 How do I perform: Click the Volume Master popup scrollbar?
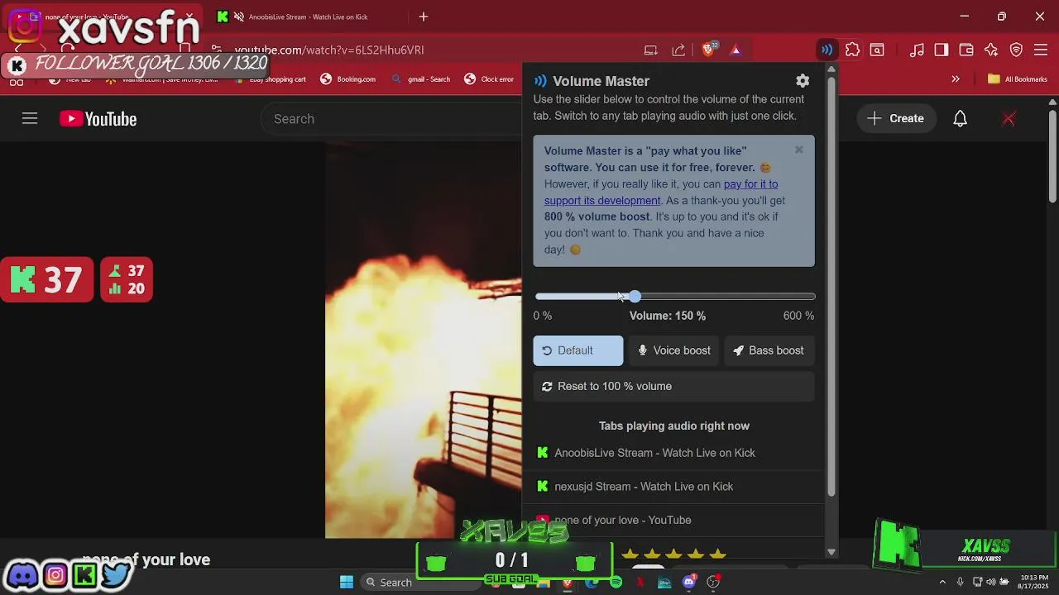point(831,285)
